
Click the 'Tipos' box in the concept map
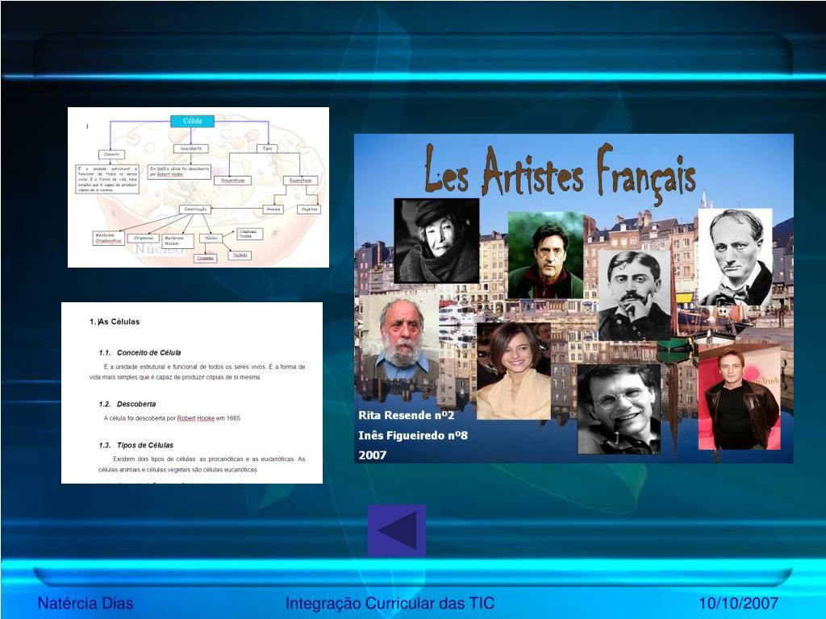pyautogui.click(x=267, y=149)
